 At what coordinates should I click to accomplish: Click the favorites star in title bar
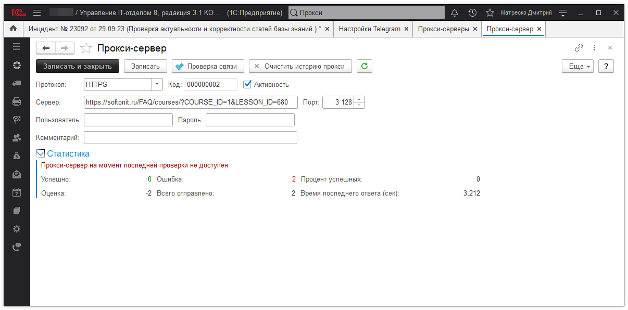489,12
